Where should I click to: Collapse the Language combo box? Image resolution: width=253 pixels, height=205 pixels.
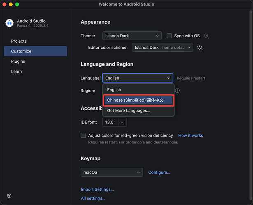(138, 78)
